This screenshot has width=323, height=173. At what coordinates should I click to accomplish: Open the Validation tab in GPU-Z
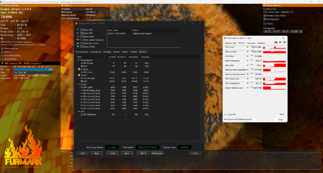coord(261,43)
